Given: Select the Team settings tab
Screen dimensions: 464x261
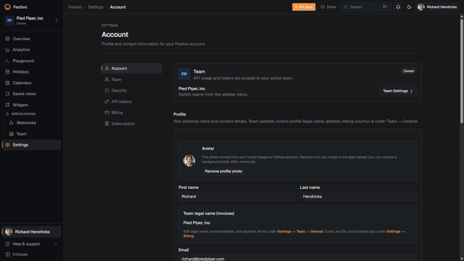Looking at the screenshot, I should point(132,79).
